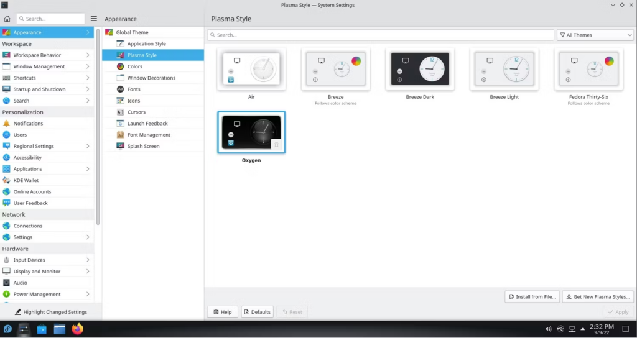Open the clock showing 2:32 PM
Image resolution: width=637 pixels, height=338 pixels.
[602, 329]
